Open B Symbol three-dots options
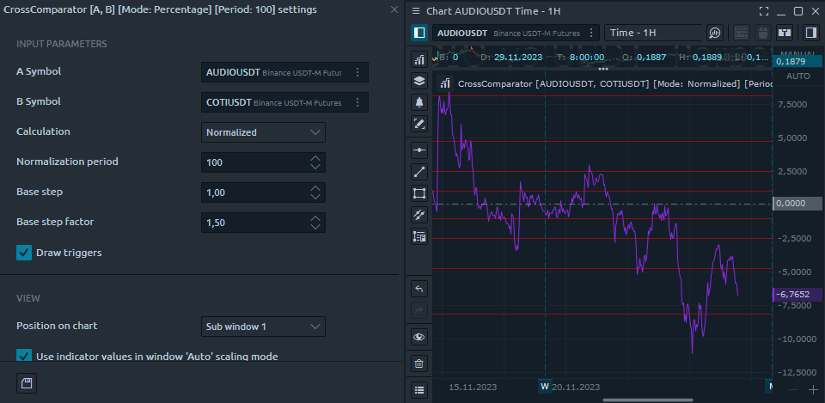This screenshot has width=825, height=403. [357, 102]
